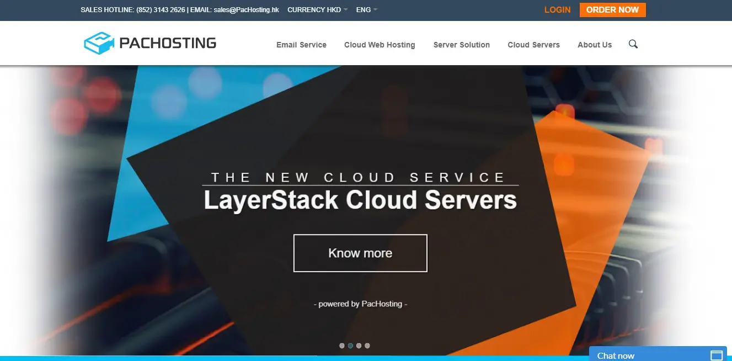Click the PacHosting logo

click(150, 43)
